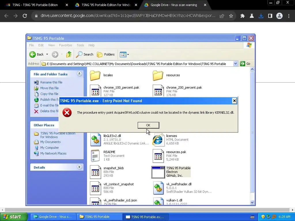
Task: Open the Back history dropdown arrow
Action: [x=47, y=54]
